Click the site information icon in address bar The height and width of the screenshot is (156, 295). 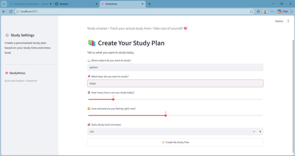tap(18, 11)
